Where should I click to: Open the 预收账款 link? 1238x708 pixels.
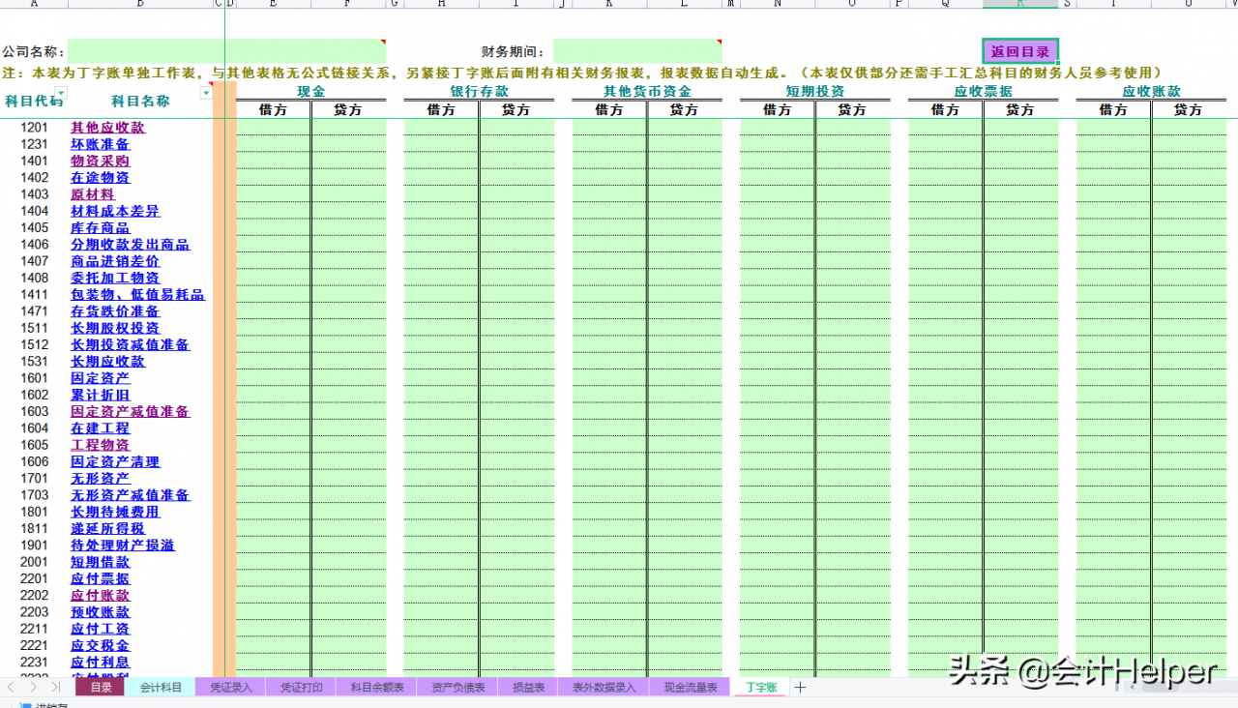click(100, 612)
